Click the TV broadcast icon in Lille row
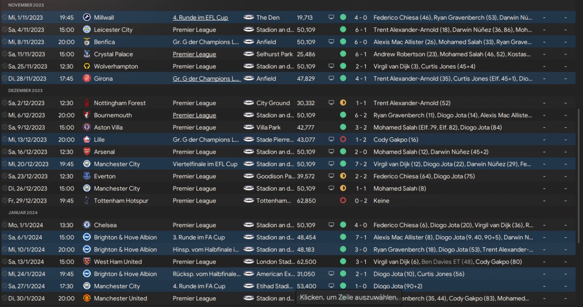583x307 pixels. point(331,140)
